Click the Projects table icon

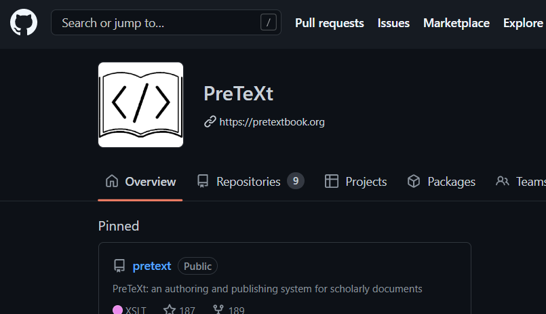pyautogui.click(x=332, y=181)
